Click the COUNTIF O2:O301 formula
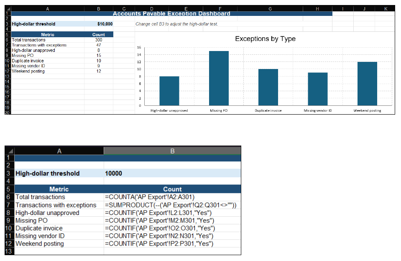 pyautogui.click(x=160, y=228)
